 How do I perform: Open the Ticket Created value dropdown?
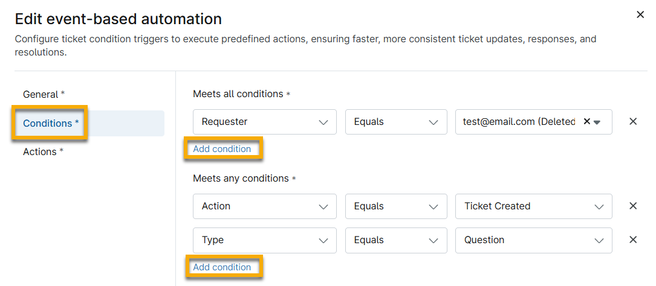(533, 206)
